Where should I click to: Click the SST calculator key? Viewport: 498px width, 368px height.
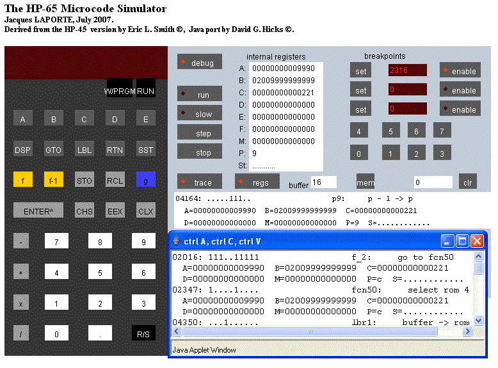coord(146,149)
